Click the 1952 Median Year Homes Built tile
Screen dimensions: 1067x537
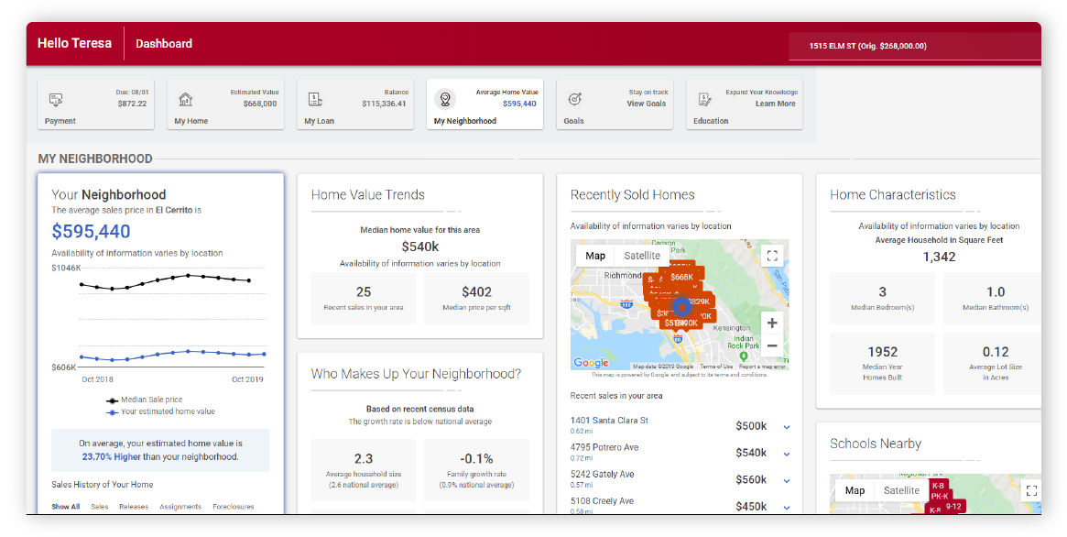pyautogui.click(x=883, y=363)
